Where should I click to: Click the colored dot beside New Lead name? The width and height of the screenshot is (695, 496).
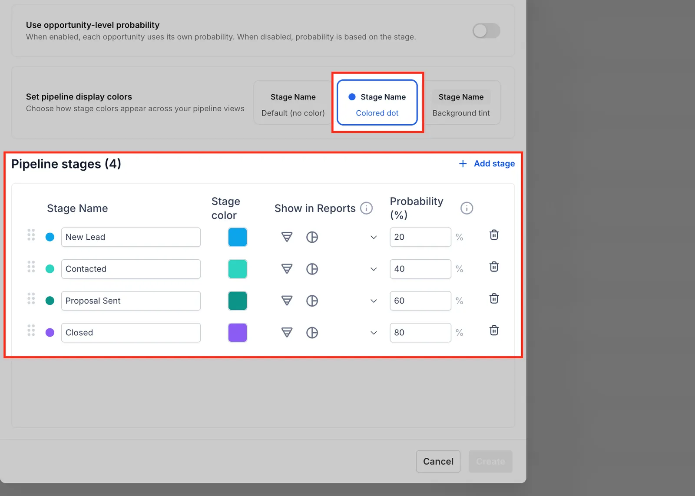click(x=50, y=237)
